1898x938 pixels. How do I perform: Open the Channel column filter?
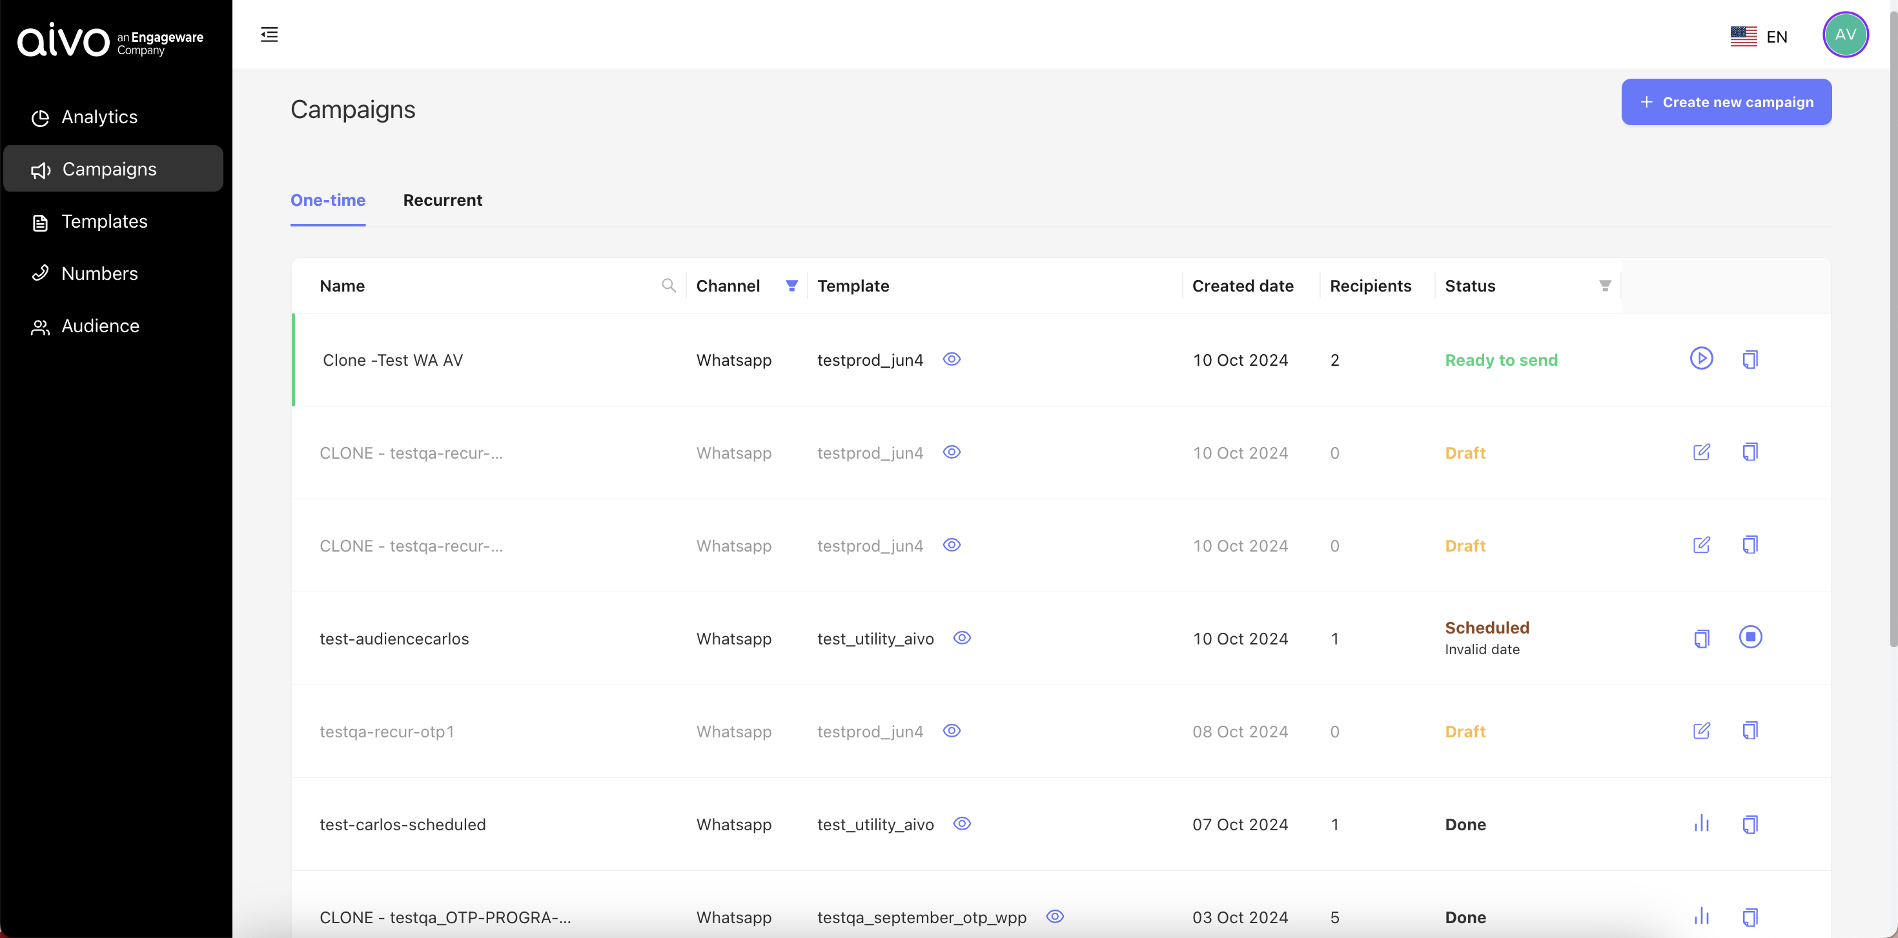point(791,286)
